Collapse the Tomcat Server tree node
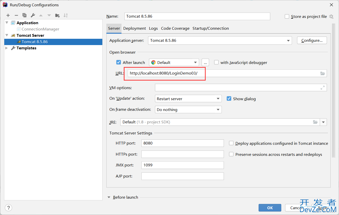339x215 pixels. (x=7, y=35)
